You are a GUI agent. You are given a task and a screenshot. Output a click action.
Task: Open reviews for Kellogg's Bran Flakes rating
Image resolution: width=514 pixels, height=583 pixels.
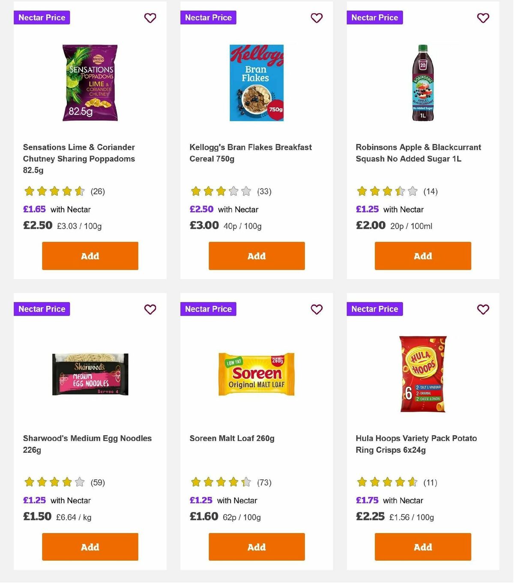264,191
